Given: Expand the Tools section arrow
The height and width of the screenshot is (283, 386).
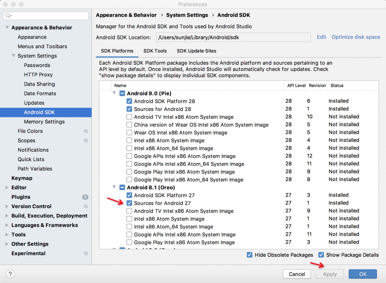Looking at the screenshot, I should point(7,235).
